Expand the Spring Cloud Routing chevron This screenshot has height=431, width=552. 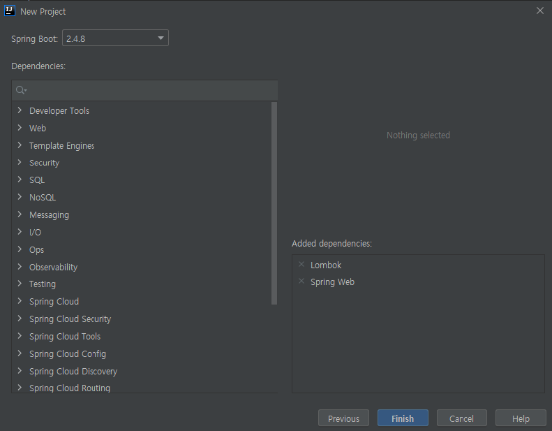point(20,388)
